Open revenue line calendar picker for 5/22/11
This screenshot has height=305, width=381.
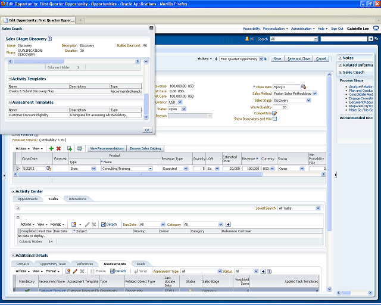click(49, 169)
